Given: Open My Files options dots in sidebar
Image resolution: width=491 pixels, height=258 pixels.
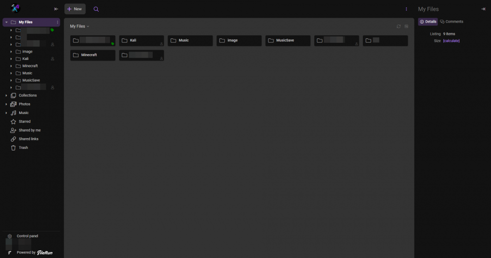Looking at the screenshot, I should [57, 22].
